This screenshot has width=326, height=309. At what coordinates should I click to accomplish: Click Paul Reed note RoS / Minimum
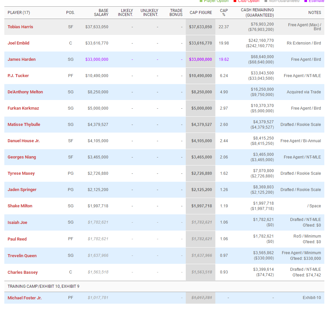coord(307,236)
